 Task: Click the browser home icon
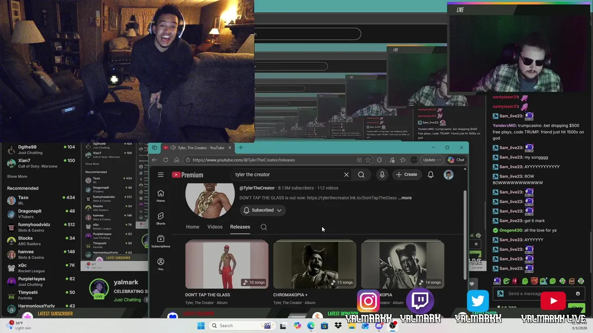(x=177, y=160)
